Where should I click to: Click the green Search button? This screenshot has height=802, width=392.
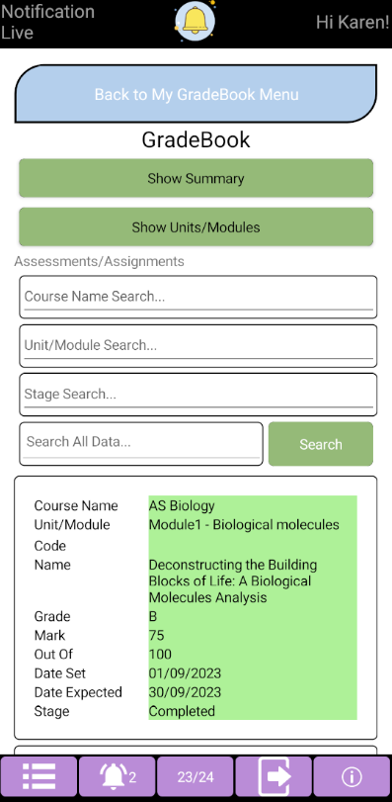pyautogui.click(x=321, y=444)
